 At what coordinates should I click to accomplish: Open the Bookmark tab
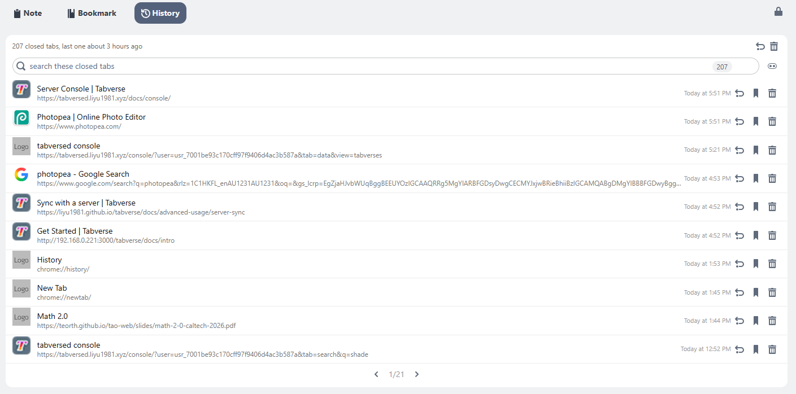click(x=92, y=13)
